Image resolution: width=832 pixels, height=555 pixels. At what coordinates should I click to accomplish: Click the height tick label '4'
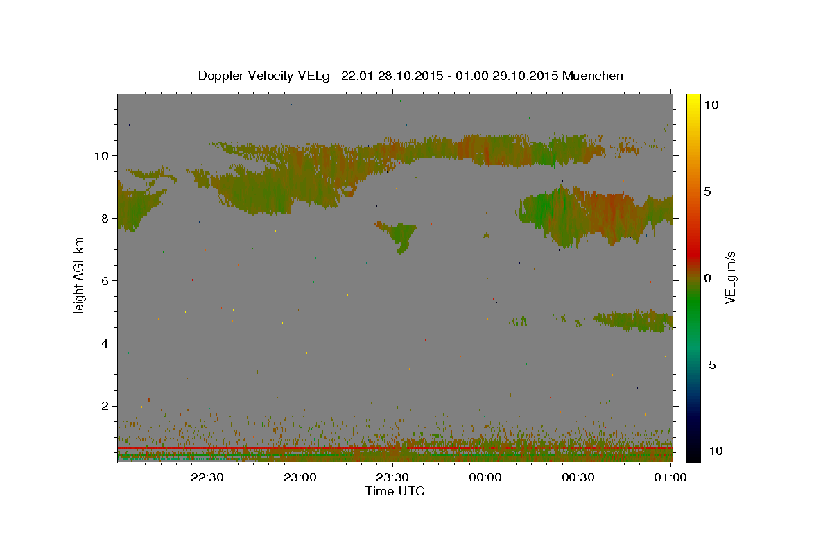coord(105,343)
